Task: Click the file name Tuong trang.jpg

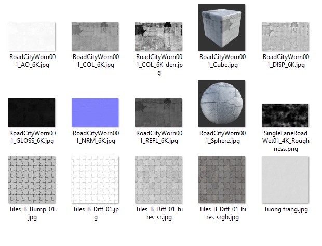Action: click(x=286, y=210)
